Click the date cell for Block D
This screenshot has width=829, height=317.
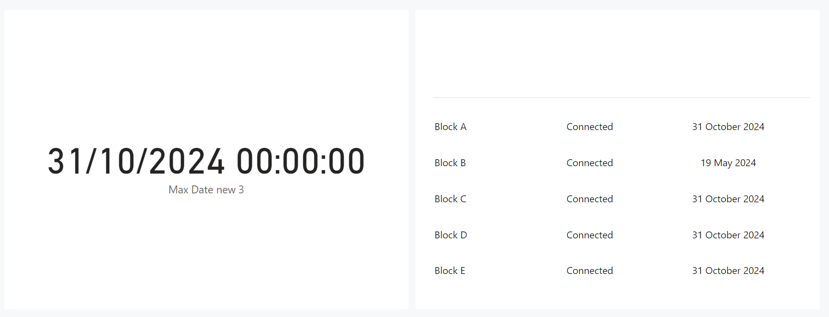coord(728,235)
